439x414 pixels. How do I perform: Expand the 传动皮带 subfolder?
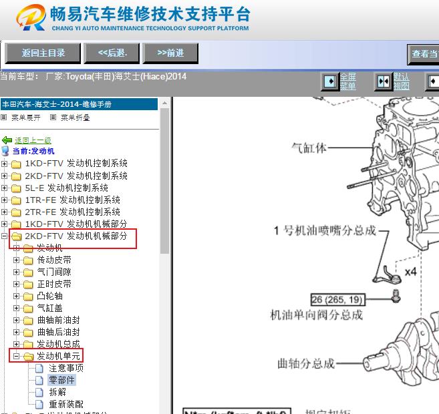point(16,260)
